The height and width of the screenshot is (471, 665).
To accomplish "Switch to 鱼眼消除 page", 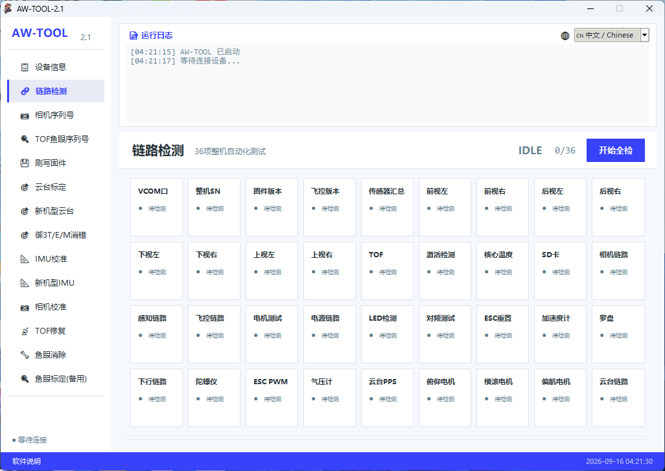I will coord(56,355).
